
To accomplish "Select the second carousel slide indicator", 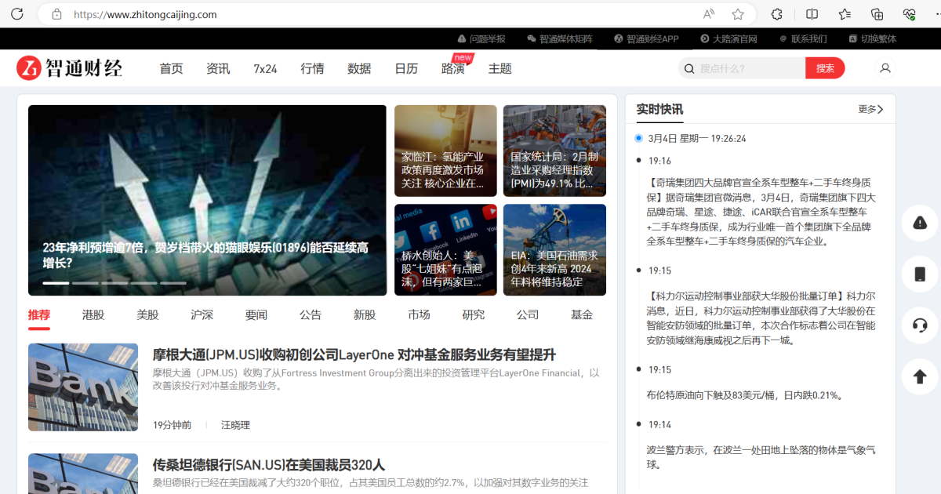I will [x=86, y=282].
